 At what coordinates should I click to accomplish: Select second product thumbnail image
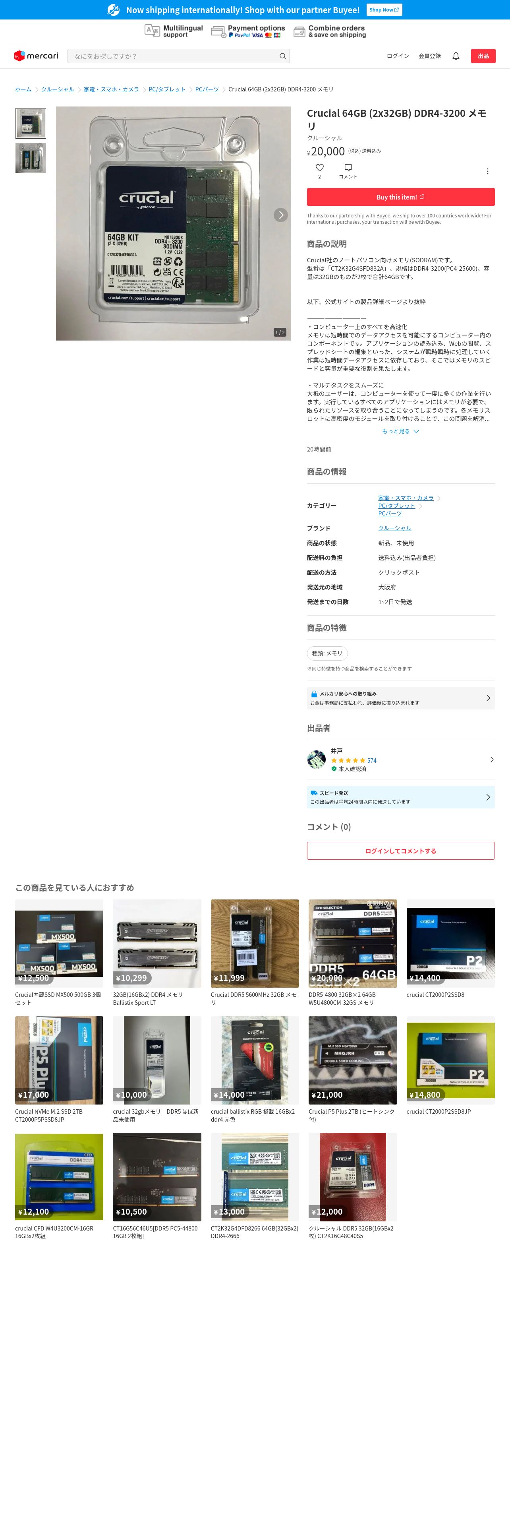point(31,157)
